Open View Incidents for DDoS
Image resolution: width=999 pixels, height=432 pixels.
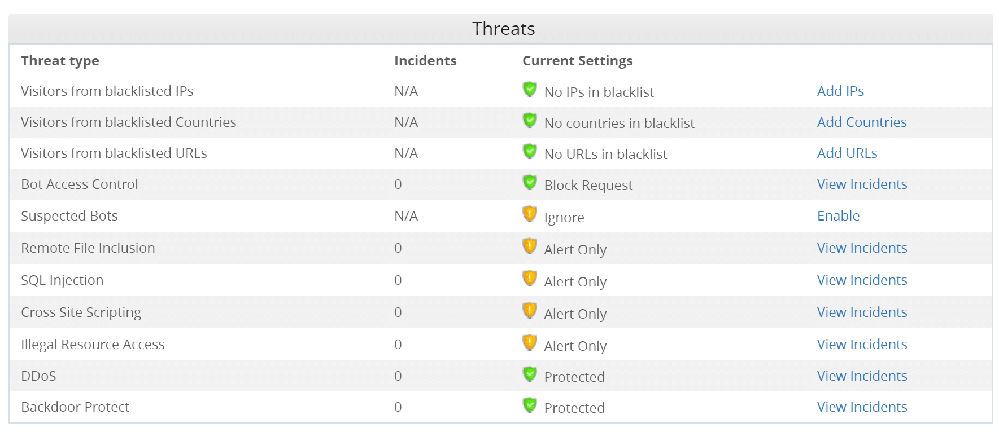[862, 376]
